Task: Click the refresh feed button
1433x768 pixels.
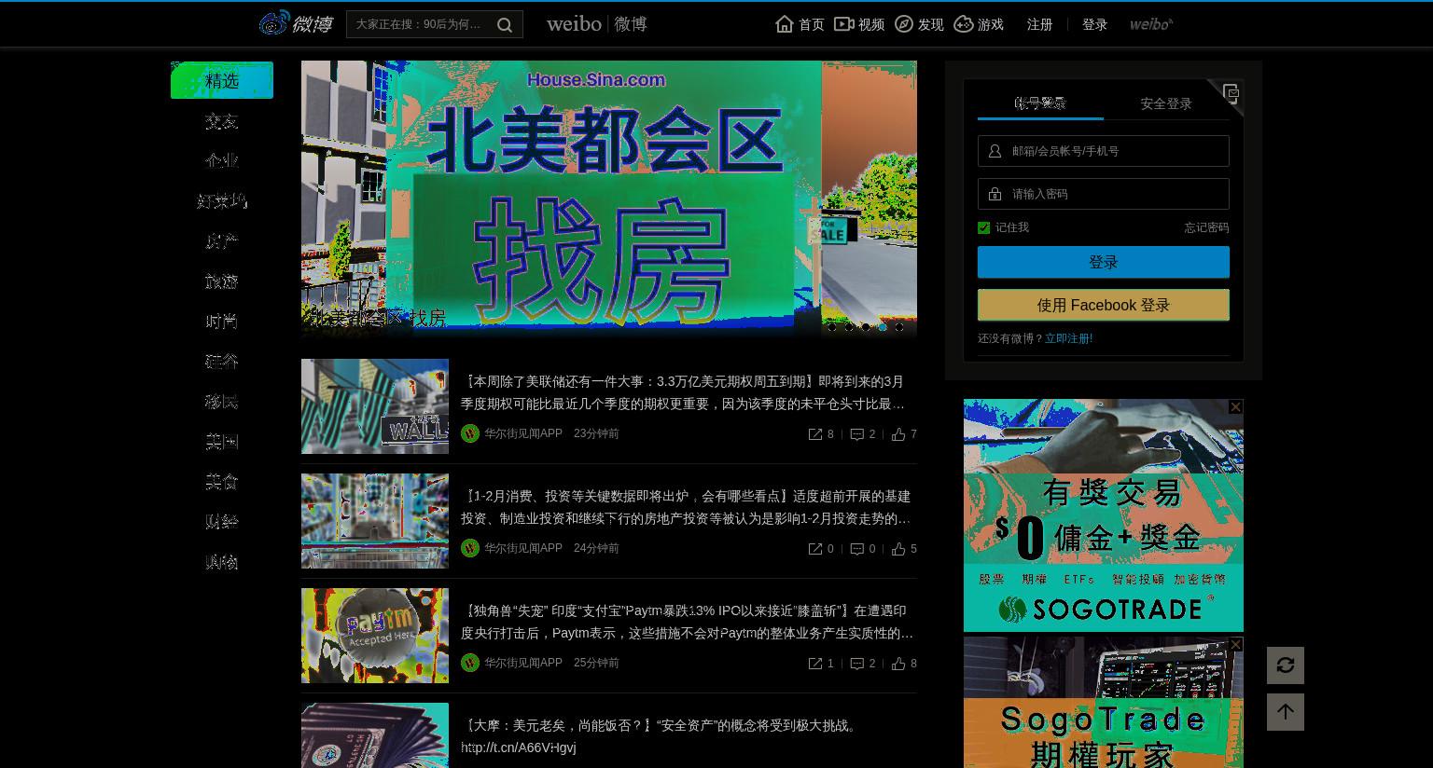Action: [1286, 665]
